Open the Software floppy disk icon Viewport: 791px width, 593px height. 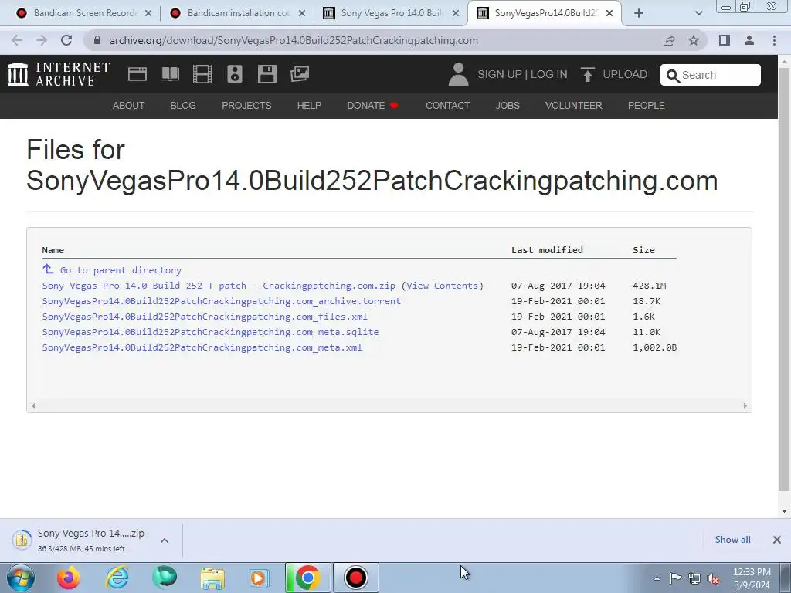(266, 74)
